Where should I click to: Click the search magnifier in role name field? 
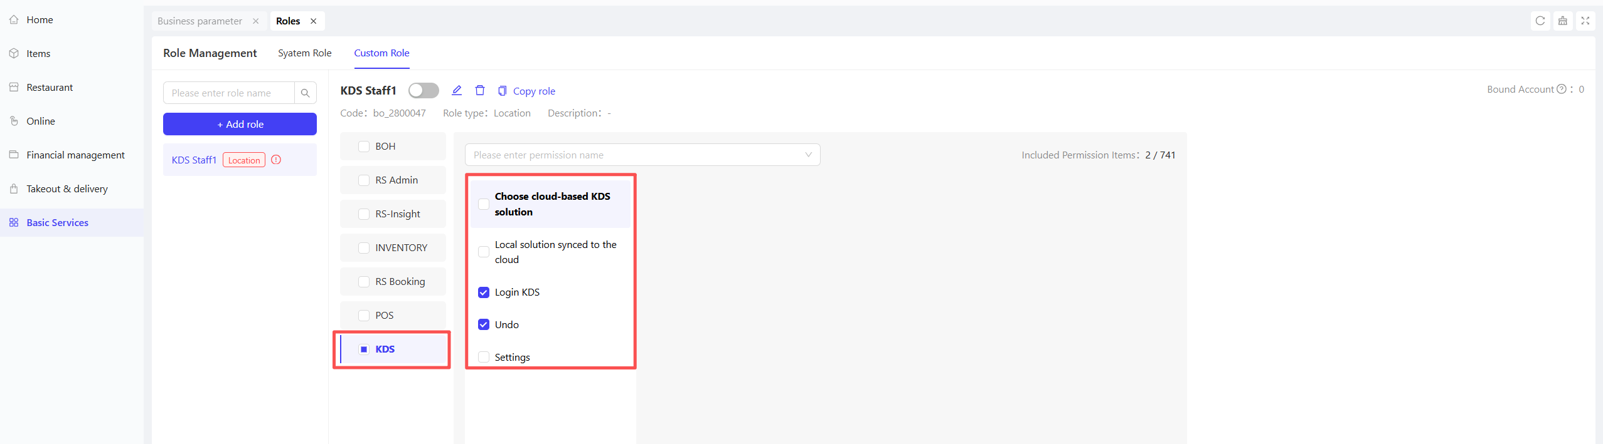305,93
